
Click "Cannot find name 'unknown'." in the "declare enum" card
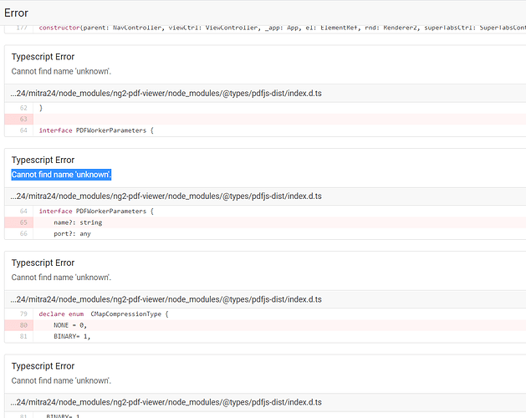click(x=61, y=278)
